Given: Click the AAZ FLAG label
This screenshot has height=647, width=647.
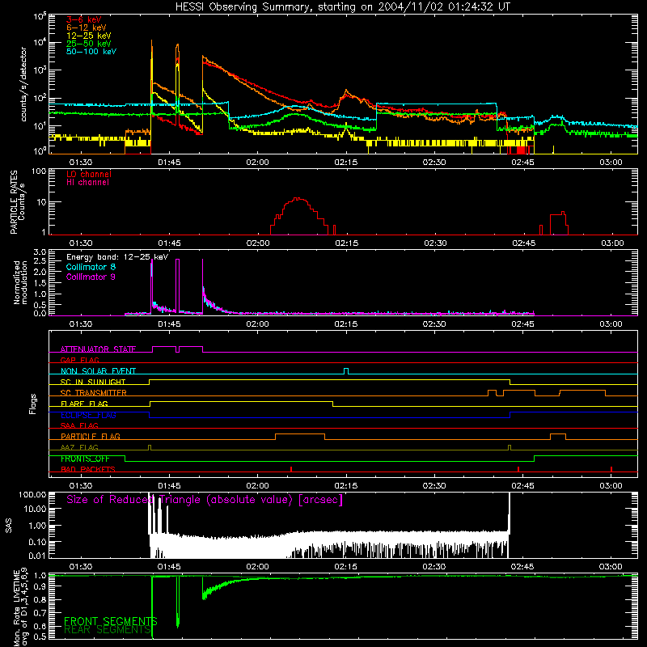Looking at the screenshot, I should 79,447.
